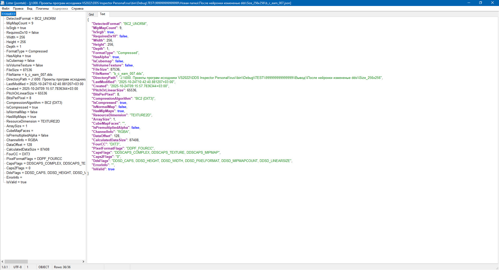Click the tree panel's scroll left arrow
This screenshot has height=270, width=499.
click(x=3, y=262)
